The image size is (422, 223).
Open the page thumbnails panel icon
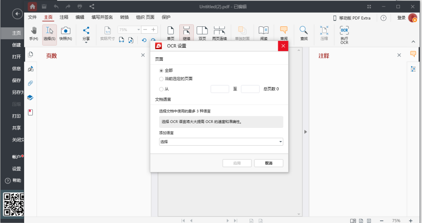[31, 55]
